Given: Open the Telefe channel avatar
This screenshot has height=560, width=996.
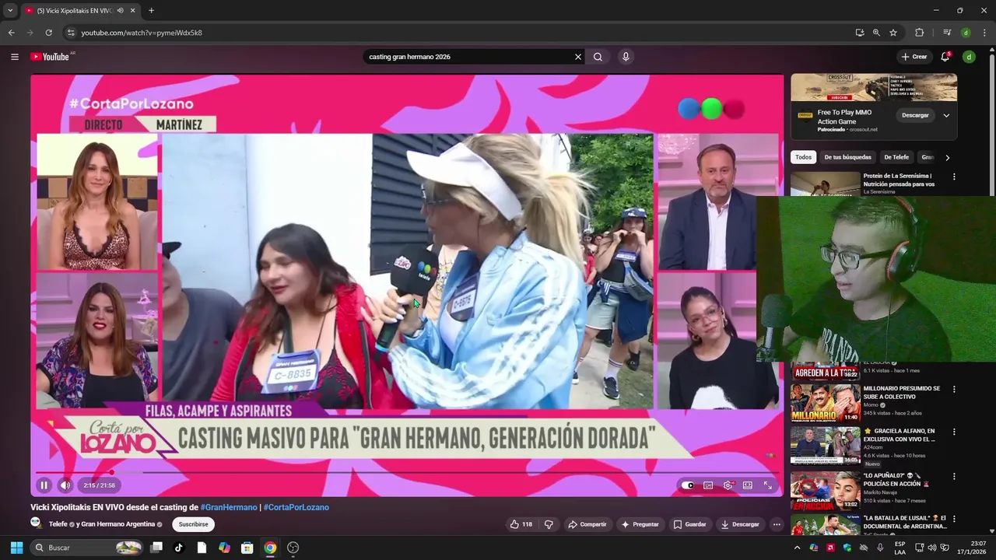Looking at the screenshot, I should pos(37,523).
